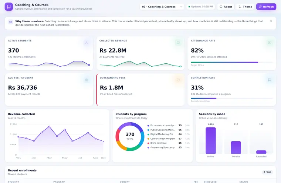
Task: Click the 31% completion value
Action: 197,88
